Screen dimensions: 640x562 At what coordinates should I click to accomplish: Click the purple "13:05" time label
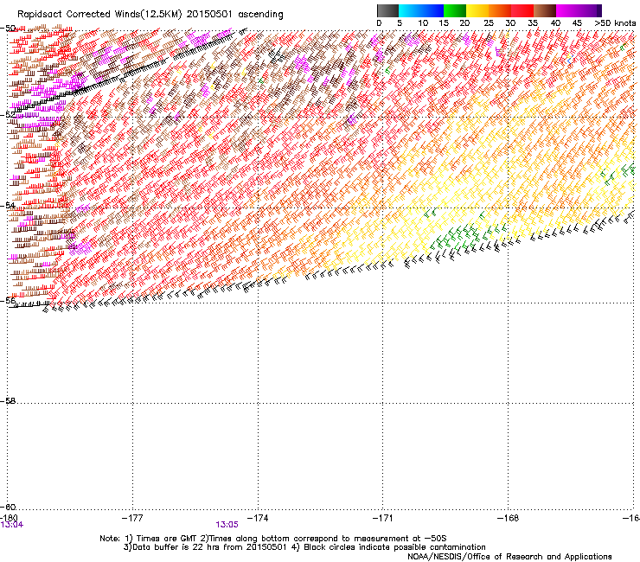click(227, 525)
